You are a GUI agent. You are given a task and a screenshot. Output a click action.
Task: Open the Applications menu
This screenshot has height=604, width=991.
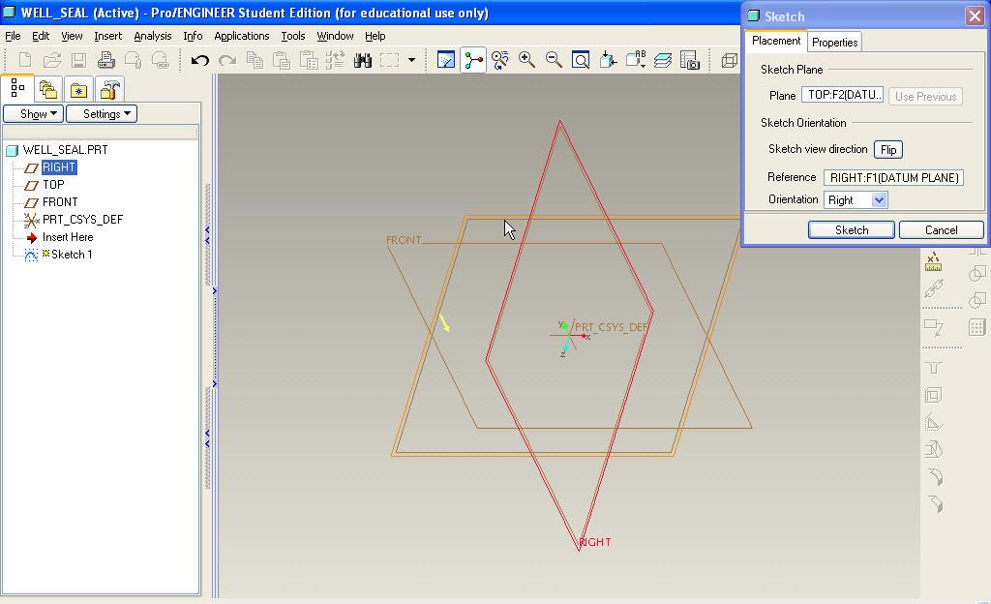[241, 36]
